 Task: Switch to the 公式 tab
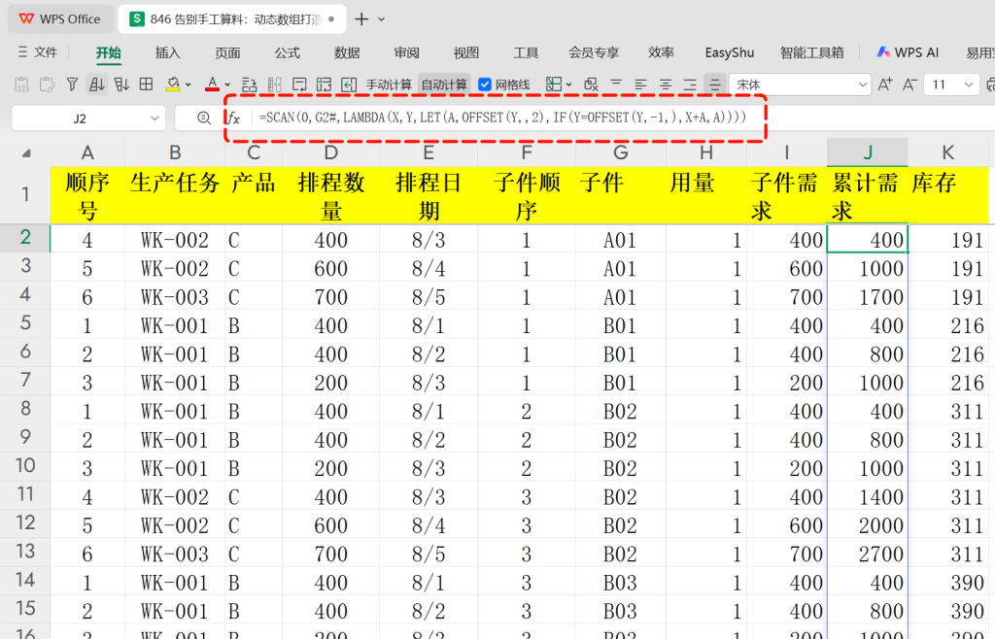[287, 52]
